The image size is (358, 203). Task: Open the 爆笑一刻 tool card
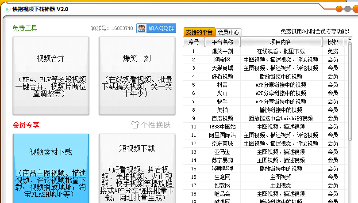click(137, 76)
